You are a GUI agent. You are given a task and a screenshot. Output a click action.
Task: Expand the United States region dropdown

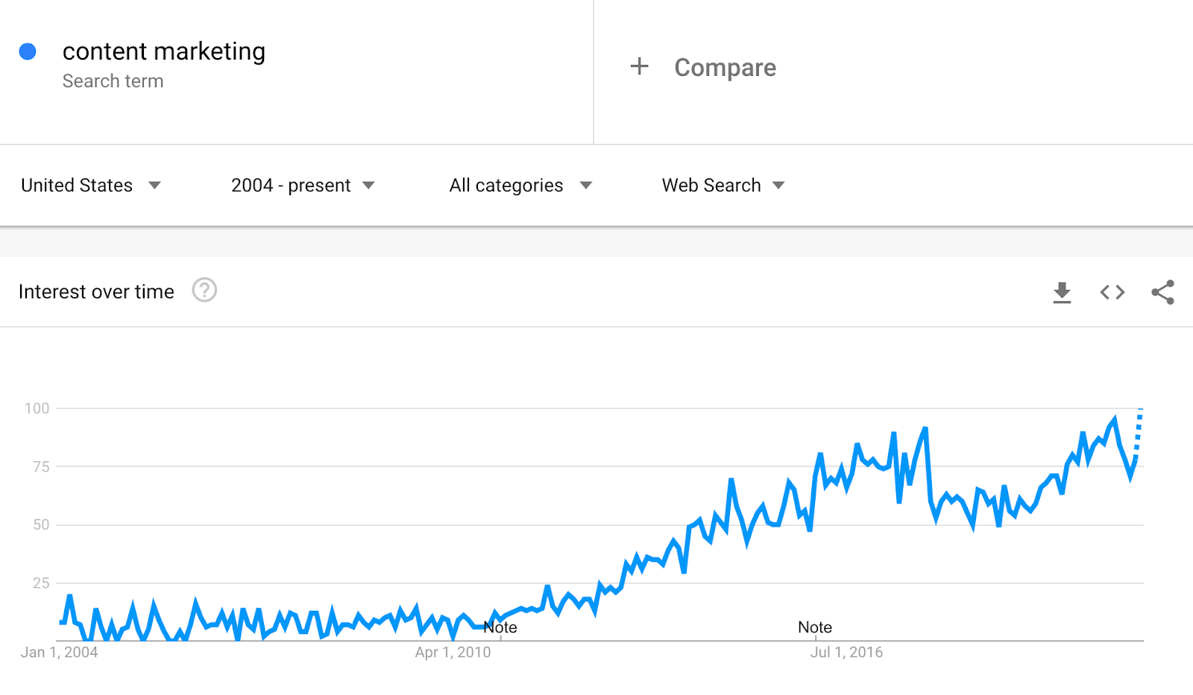tap(154, 185)
